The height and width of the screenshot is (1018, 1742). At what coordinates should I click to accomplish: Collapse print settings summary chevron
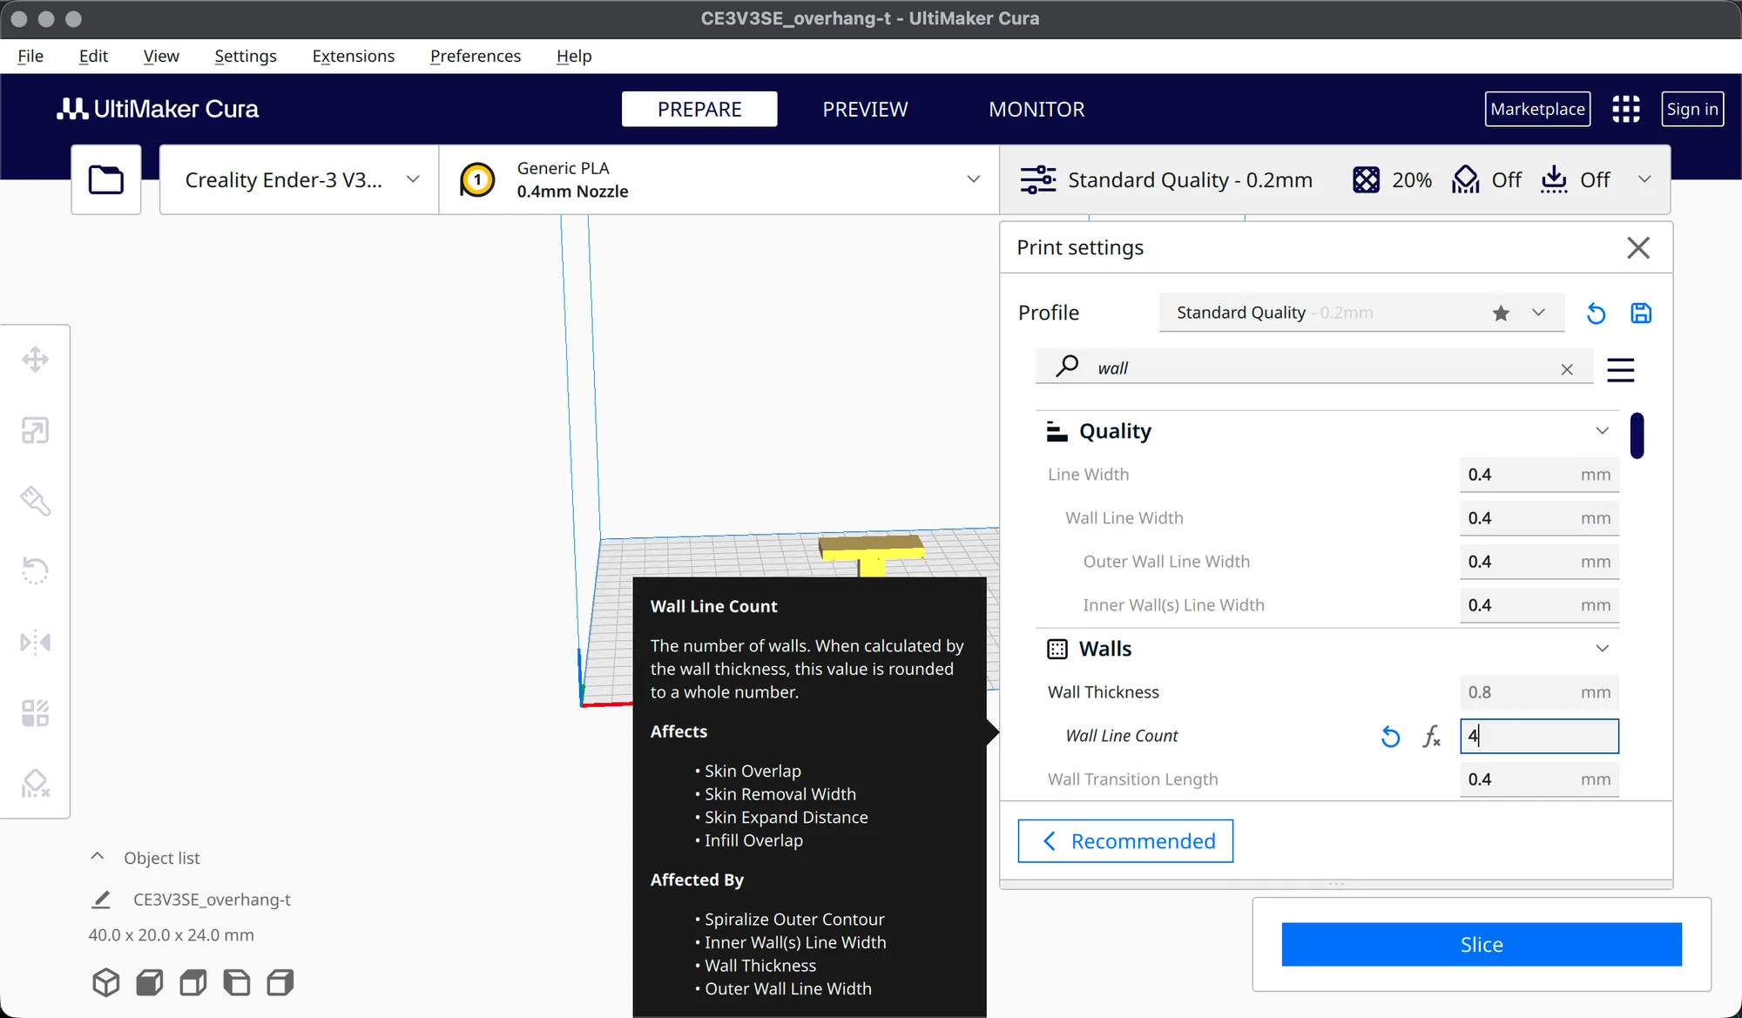pos(1644,179)
